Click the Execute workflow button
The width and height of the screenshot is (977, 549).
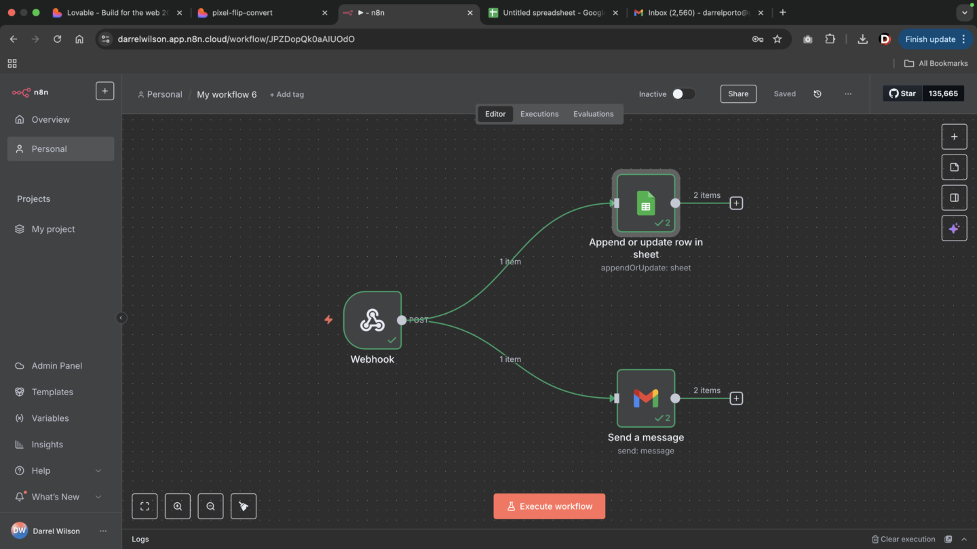coord(549,506)
